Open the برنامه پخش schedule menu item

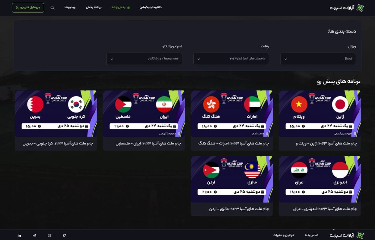click(94, 7)
